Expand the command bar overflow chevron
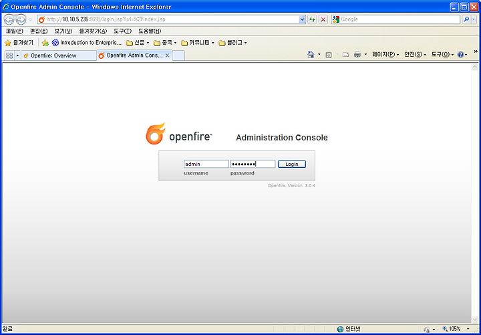Image resolution: width=481 pixels, height=335 pixels. pyautogui.click(x=476, y=51)
